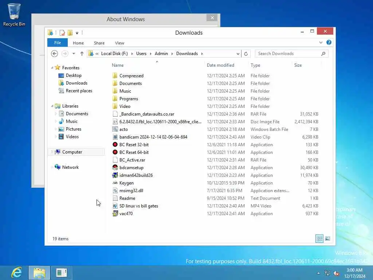This screenshot has height=280, width=373.
Task: Click the winver taskbar button
Action: click(62, 273)
